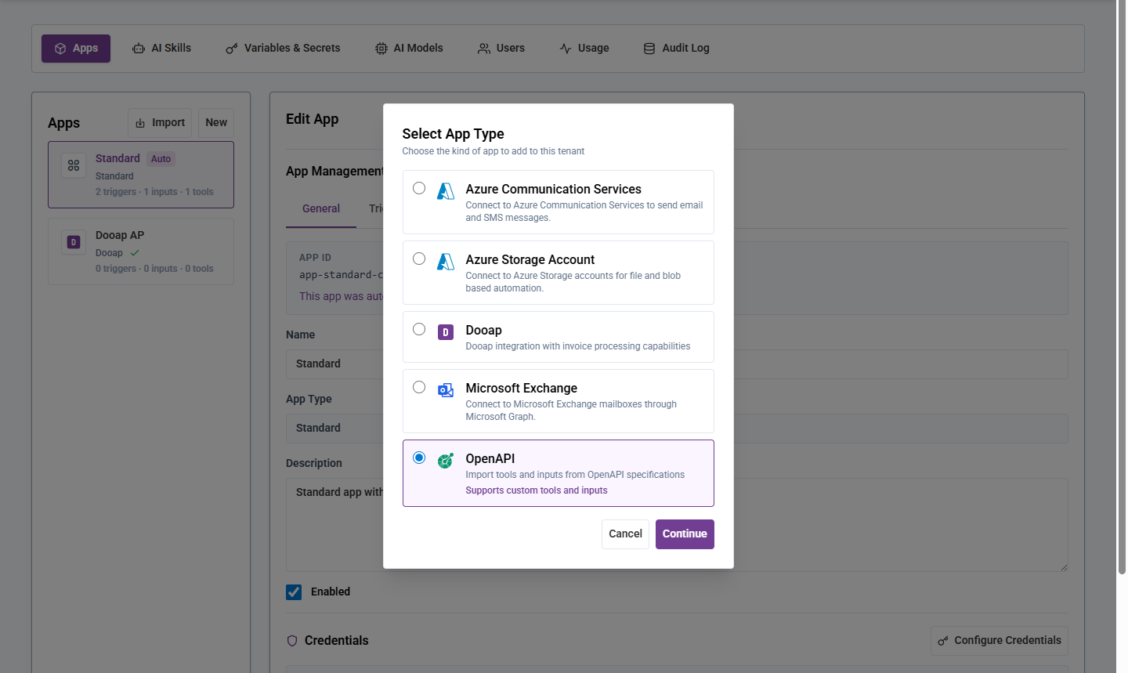
Task: Select the Azure Communication Services radio button
Action: (x=419, y=188)
